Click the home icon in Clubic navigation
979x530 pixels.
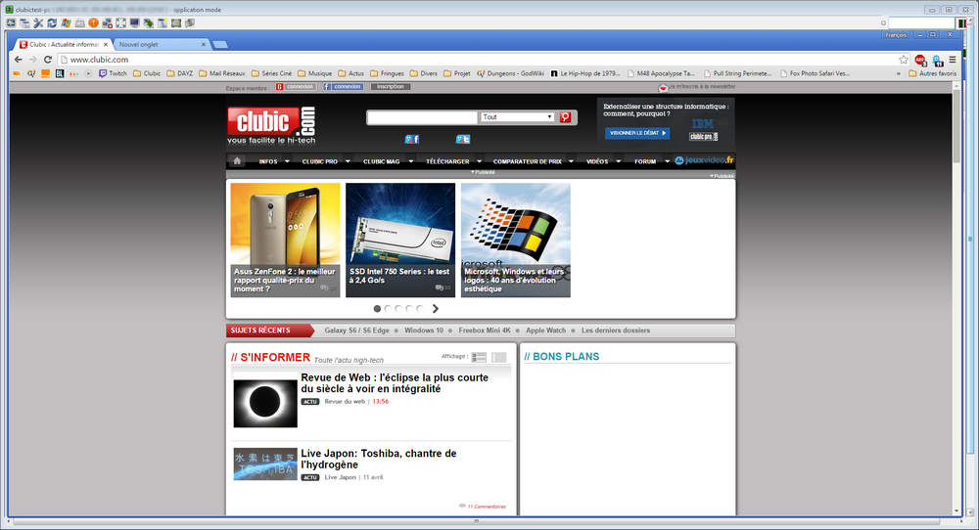(x=237, y=160)
